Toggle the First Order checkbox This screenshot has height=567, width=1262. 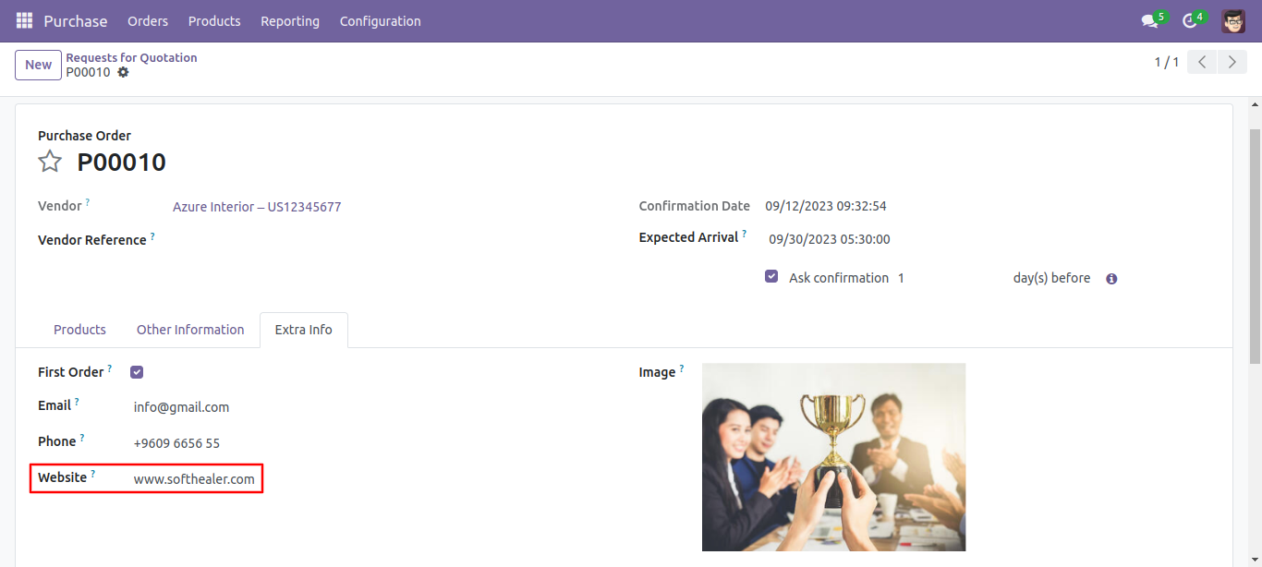pyautogui.click(x=137, y=372)
